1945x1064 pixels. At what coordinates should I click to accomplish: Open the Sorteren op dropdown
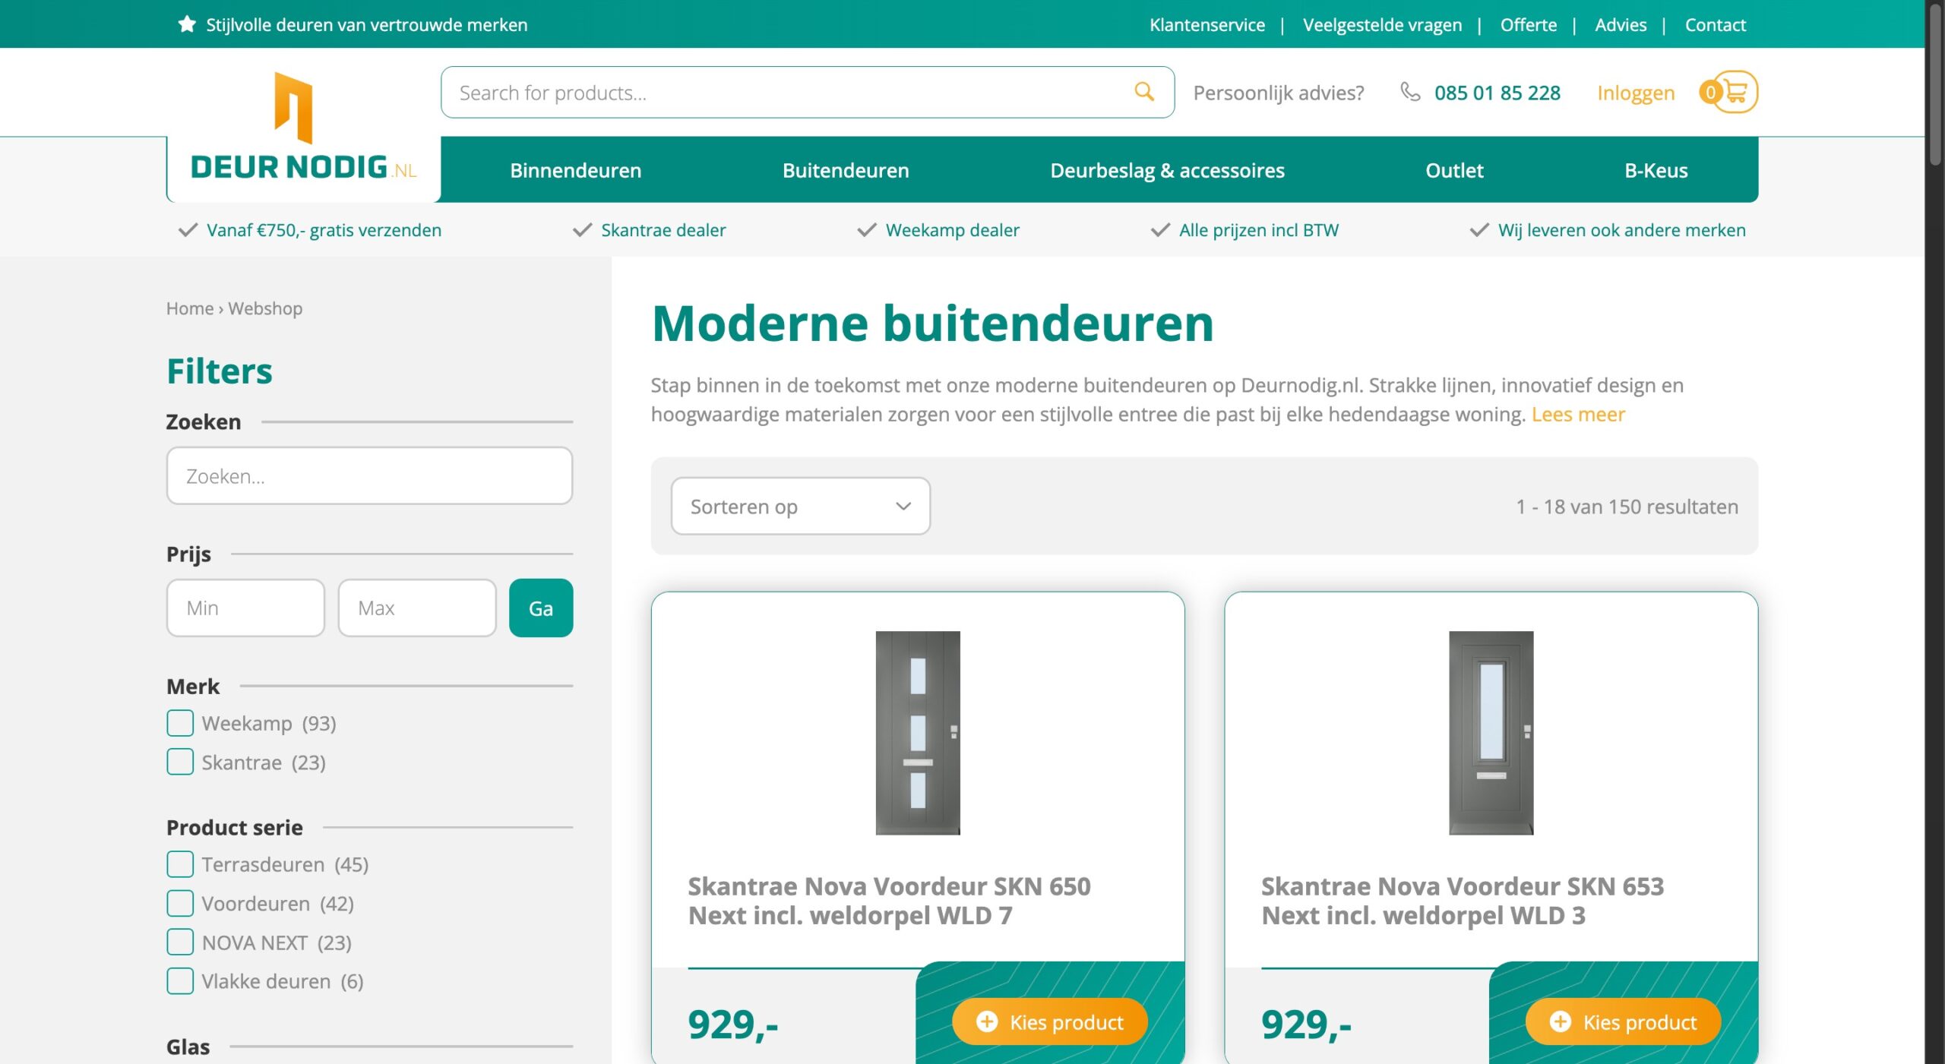[x=801, y=506]
